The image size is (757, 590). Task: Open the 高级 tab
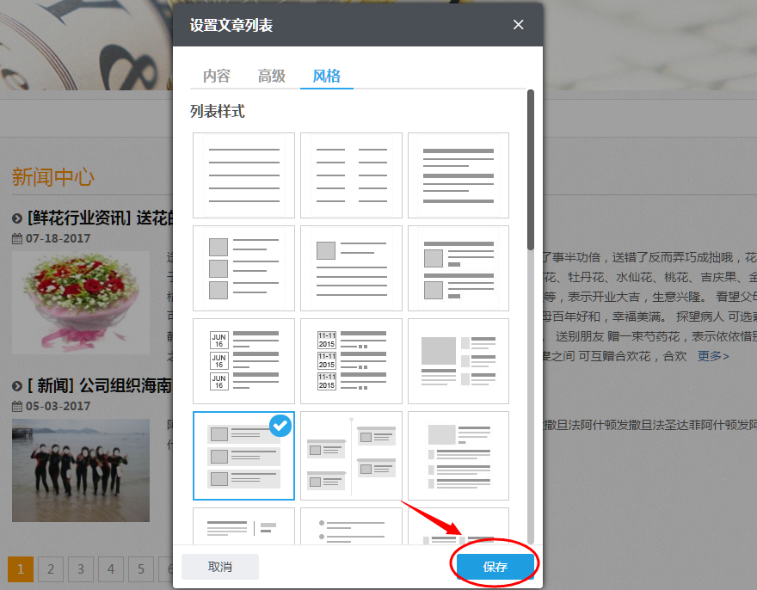tap(271, 76)
